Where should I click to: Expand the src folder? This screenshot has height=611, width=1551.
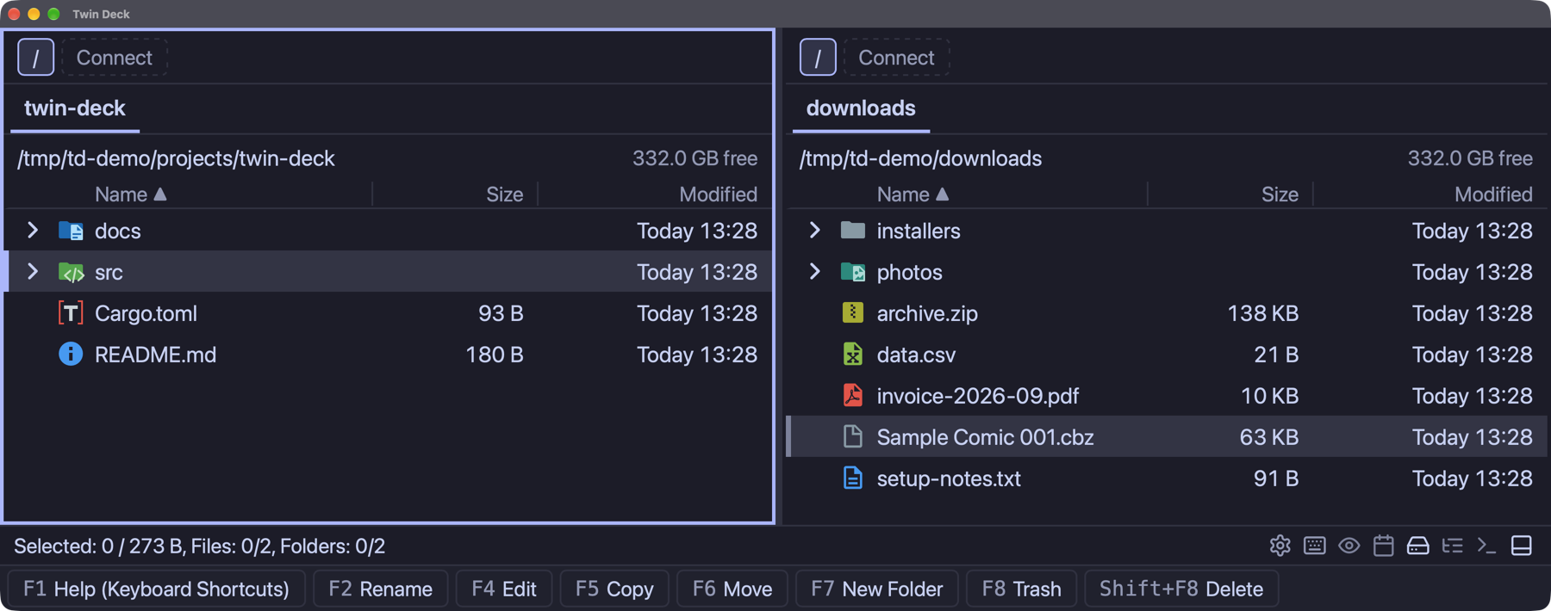(x=33, y=271)
